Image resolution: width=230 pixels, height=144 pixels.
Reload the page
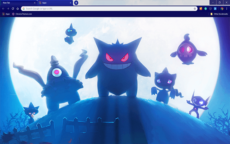[x=13, y=9]
